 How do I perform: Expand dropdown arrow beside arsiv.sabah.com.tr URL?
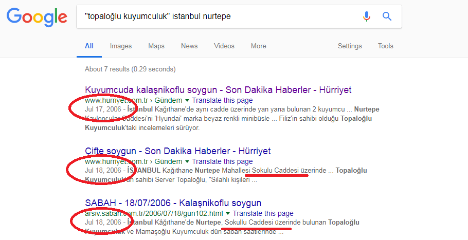(x=228, y=213)
